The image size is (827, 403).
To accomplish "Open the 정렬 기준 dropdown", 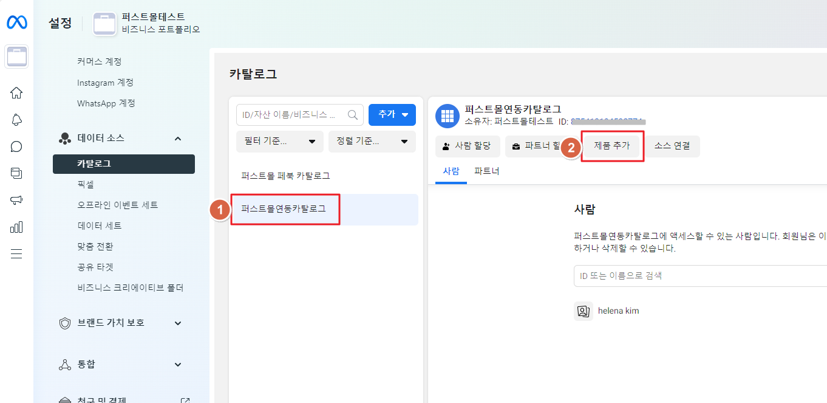I will (x=372, y=142).
